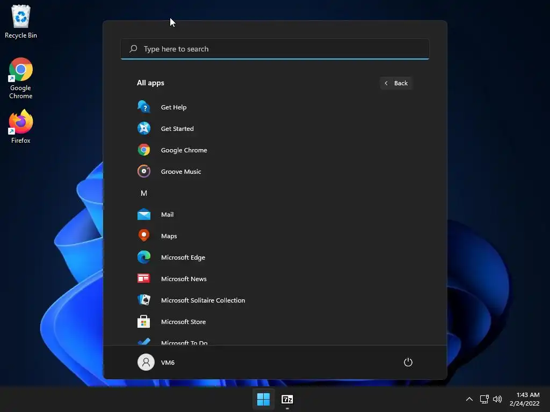Click the 'Mail' text label

[168, 215]
